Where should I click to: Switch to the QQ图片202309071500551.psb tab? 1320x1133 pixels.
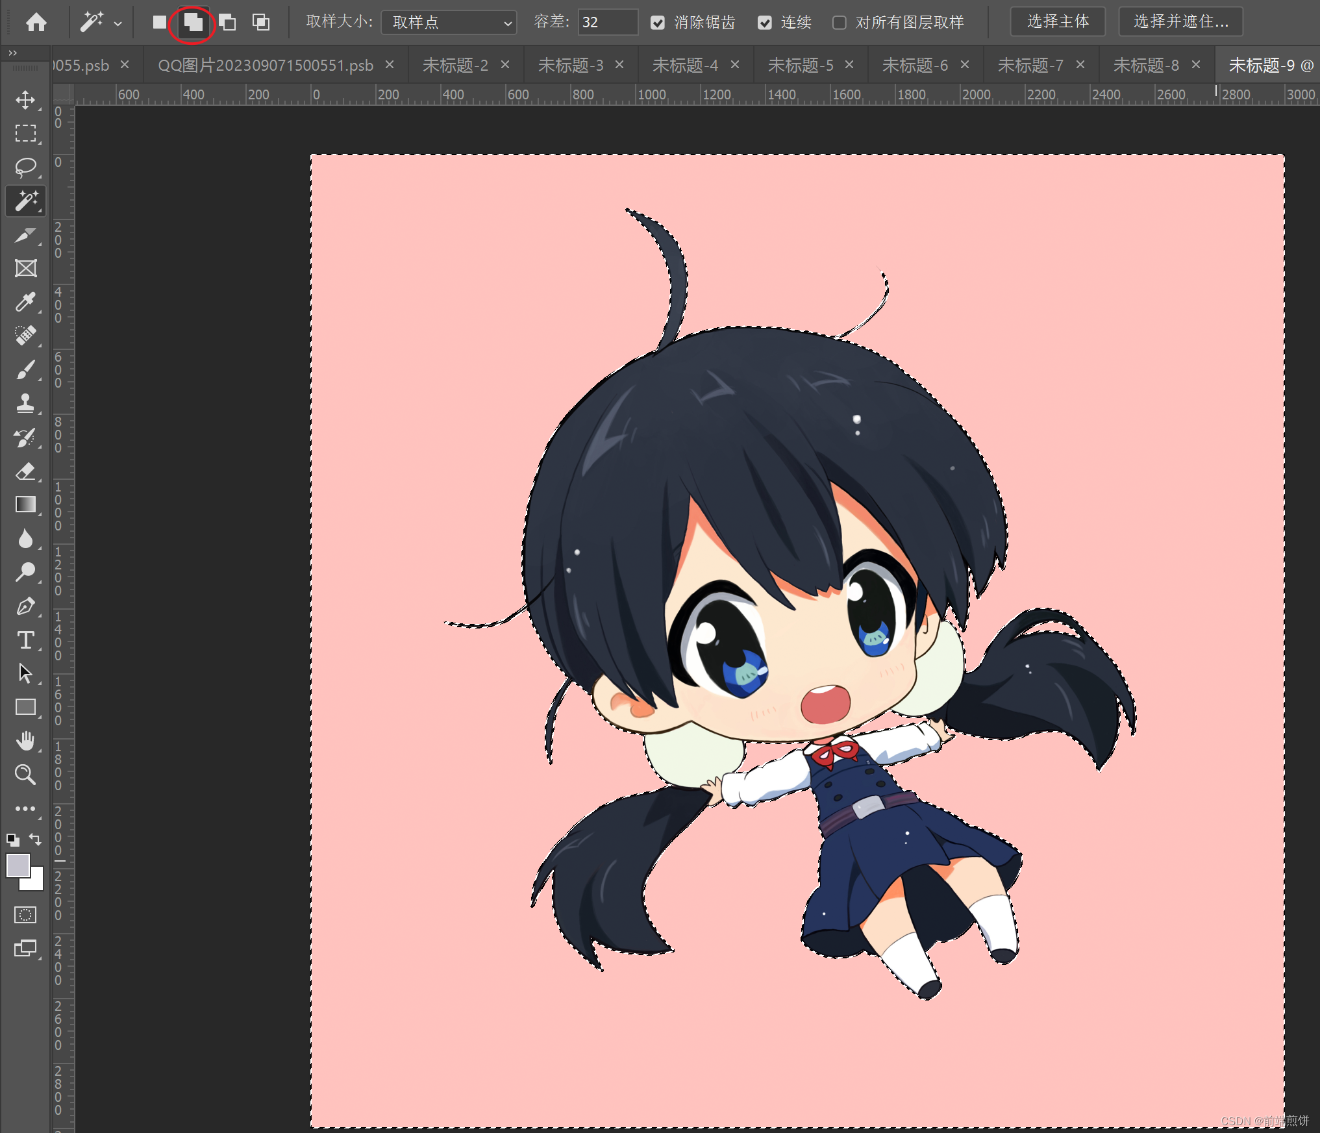[266, 65]
